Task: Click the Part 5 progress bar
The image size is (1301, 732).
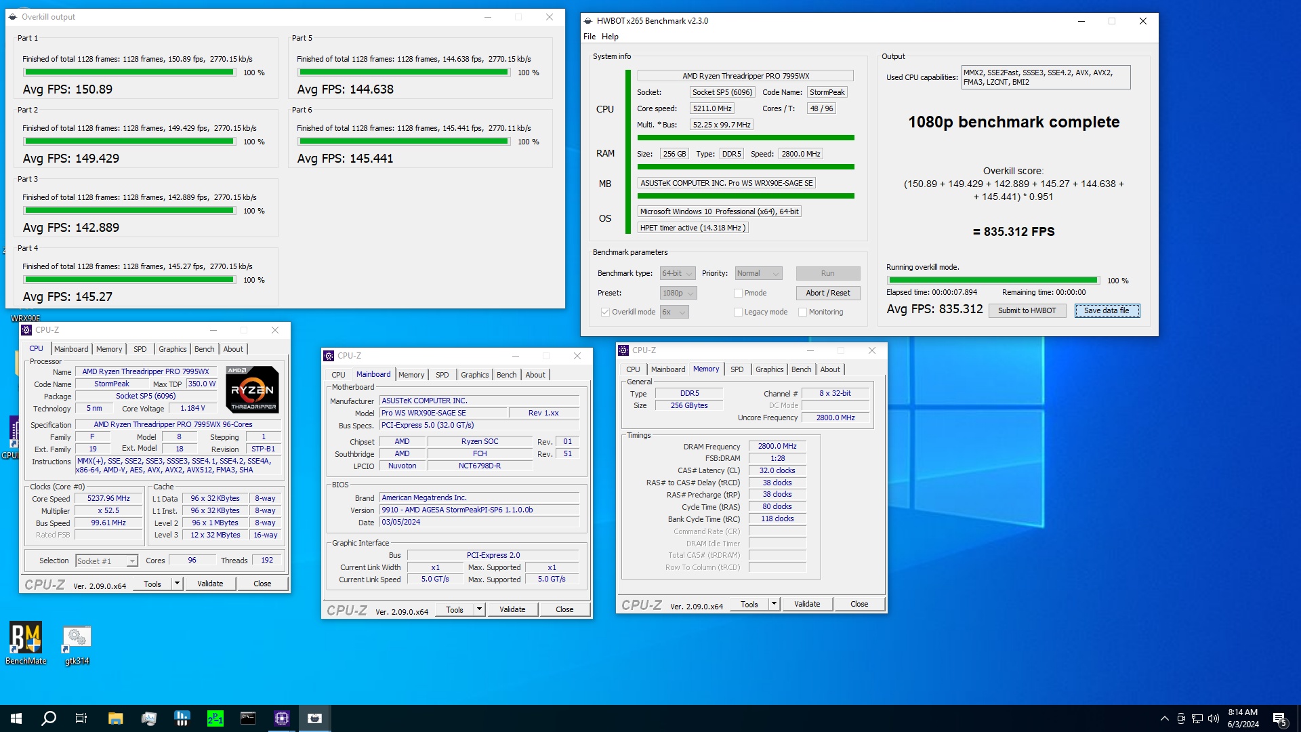Action: coord(404,73)
